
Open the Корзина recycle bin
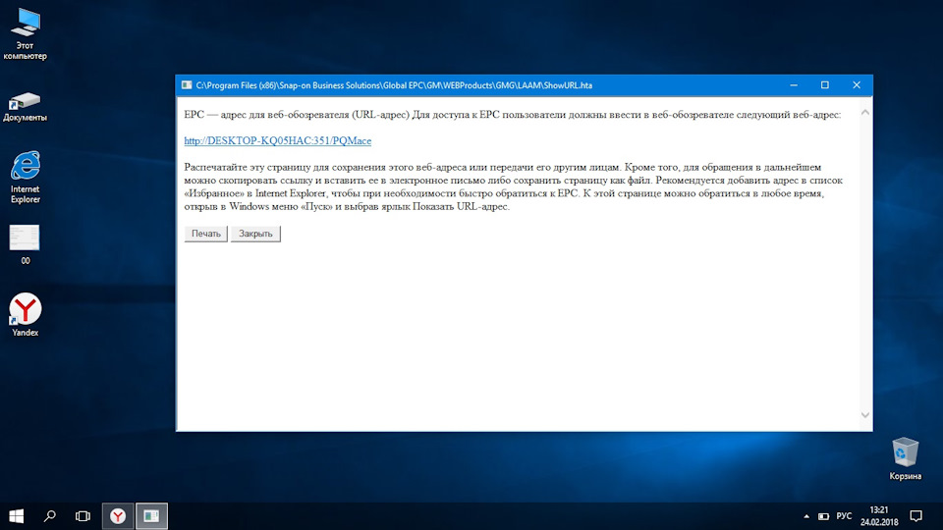pyautogui.click(x=905, y=458)
